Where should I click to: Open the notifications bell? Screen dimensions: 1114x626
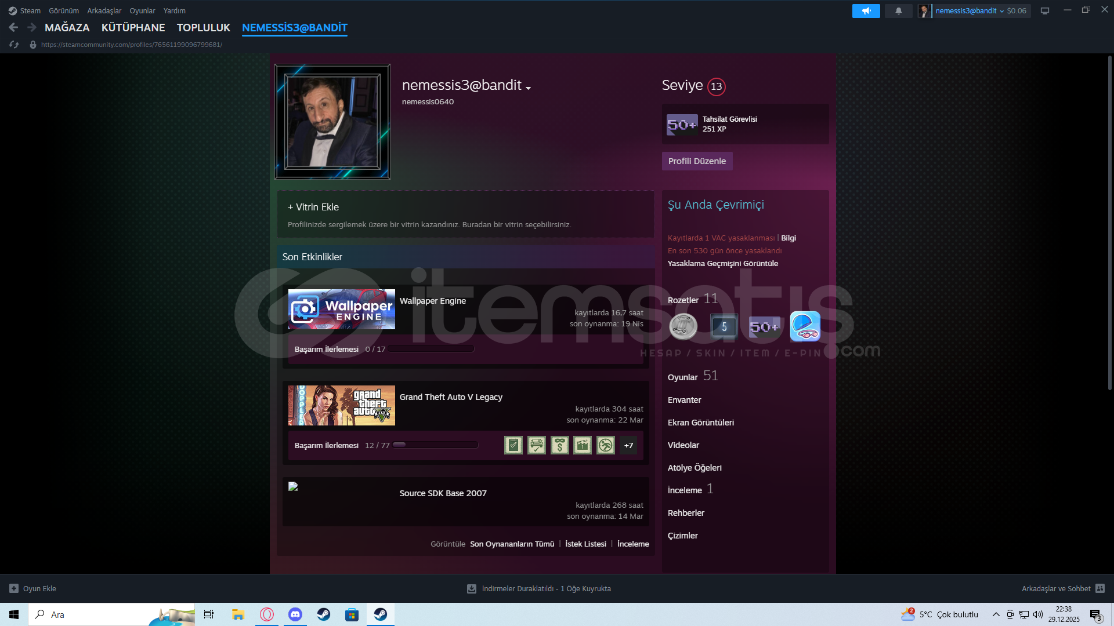898,11
